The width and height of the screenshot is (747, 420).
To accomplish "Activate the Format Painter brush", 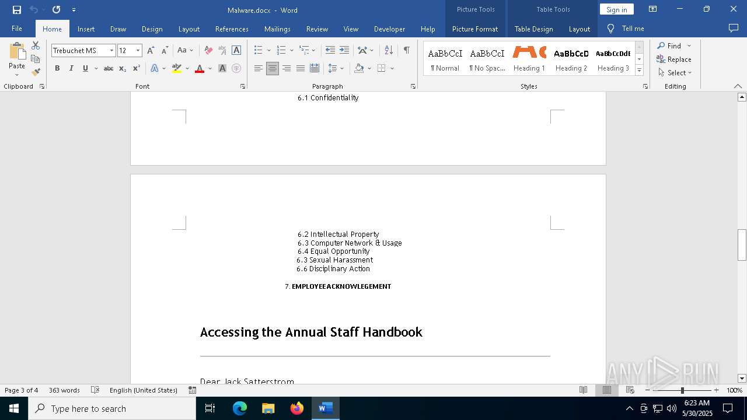I will pyautogui.click(x=36, y=72).
